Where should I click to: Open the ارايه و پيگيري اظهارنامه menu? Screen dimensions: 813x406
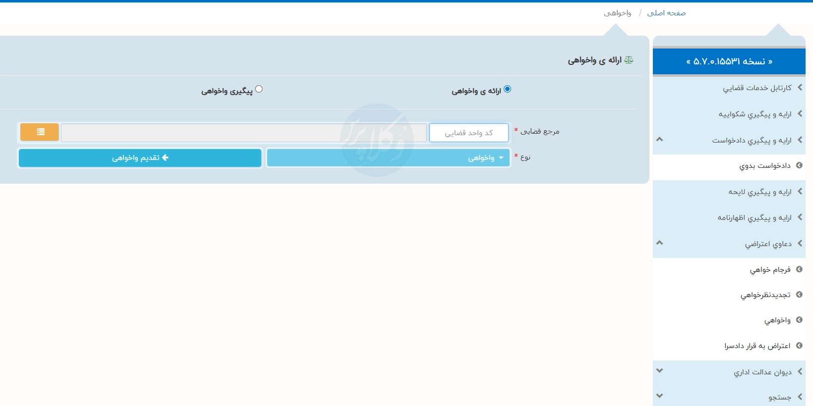755,217
